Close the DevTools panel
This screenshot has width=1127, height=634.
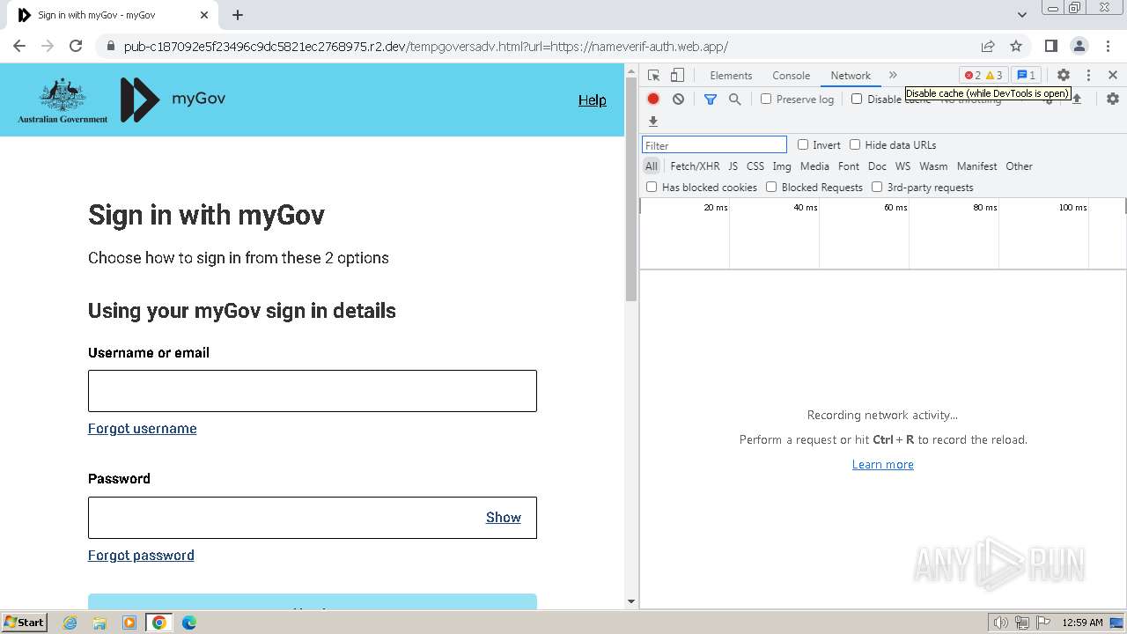click(x=1113, y=76)
